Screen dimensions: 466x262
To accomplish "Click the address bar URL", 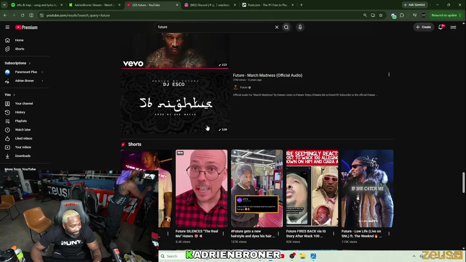I will pos(78,15).
